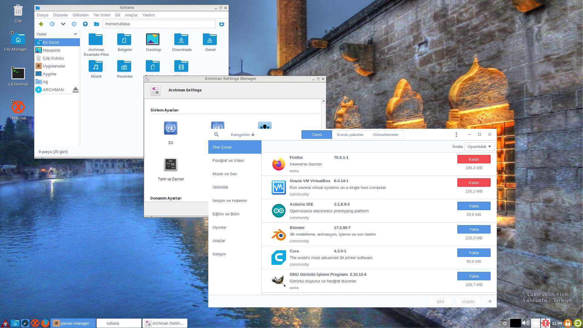583x328 pixels.
Task: Click Kaldır for Oracle VM VirtualBox
Action: [474, 183]
